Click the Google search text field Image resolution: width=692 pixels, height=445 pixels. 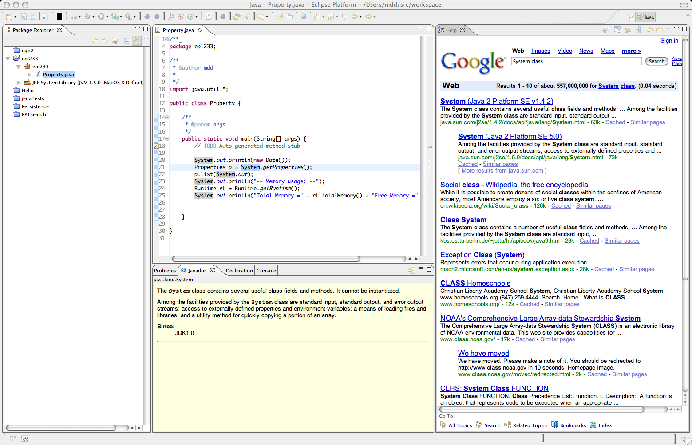coord(576,61)
